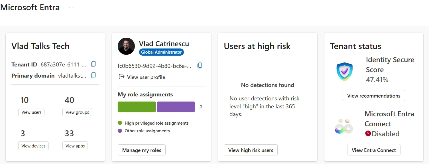The image size is (429, 164).
Task: Click the Vlad Catrinescu name heading
Action: pos(164,44)
